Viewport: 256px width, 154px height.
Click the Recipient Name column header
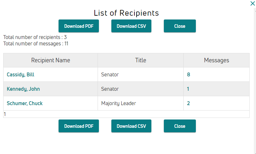[x=51, y=60]
